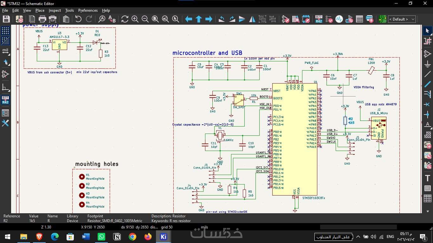This screenshot has height=243, width=433.
Task: Open Schematic Setup from the toolbar
Action: (19, 19)
